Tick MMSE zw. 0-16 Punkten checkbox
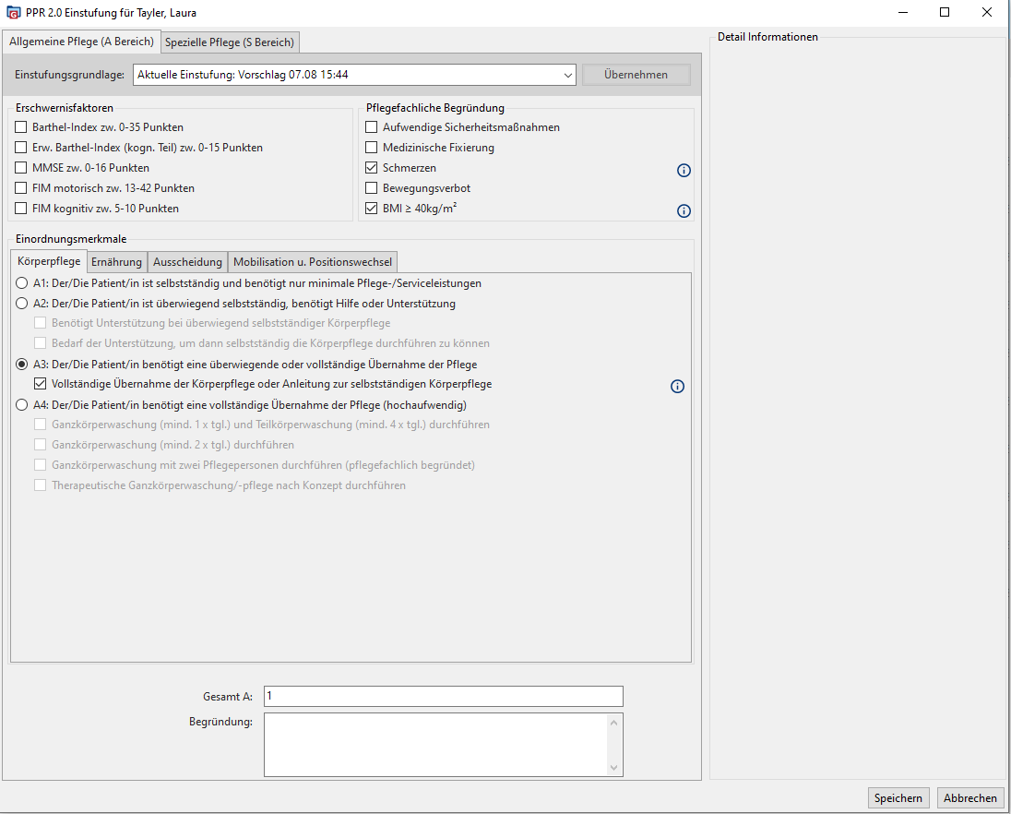The image size is (1011, 814). point(21,168)
